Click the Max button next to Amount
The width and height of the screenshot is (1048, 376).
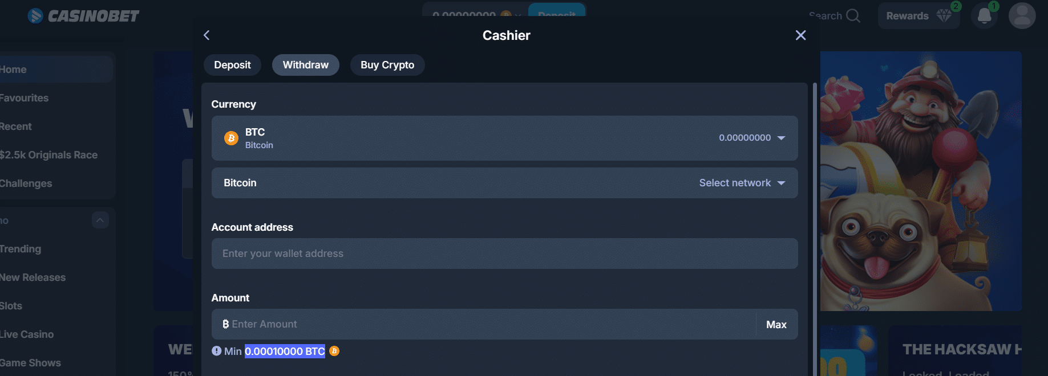(776, 324)
